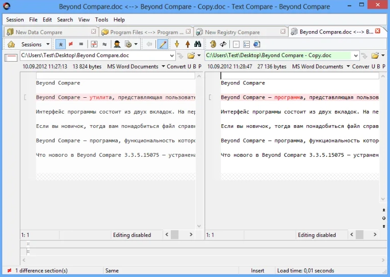
Task: Click the Home sessions icon
Action: (11, 44)
